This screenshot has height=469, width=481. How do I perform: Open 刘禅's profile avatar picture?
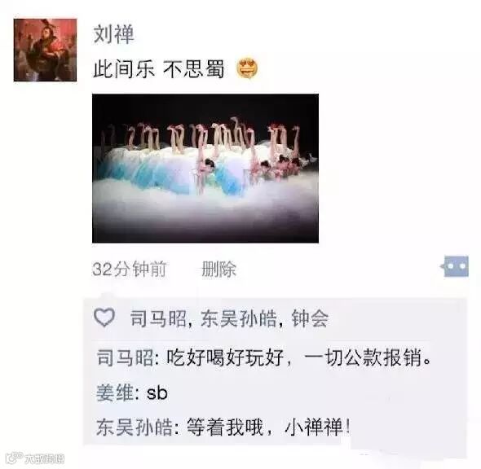(45, 50)
